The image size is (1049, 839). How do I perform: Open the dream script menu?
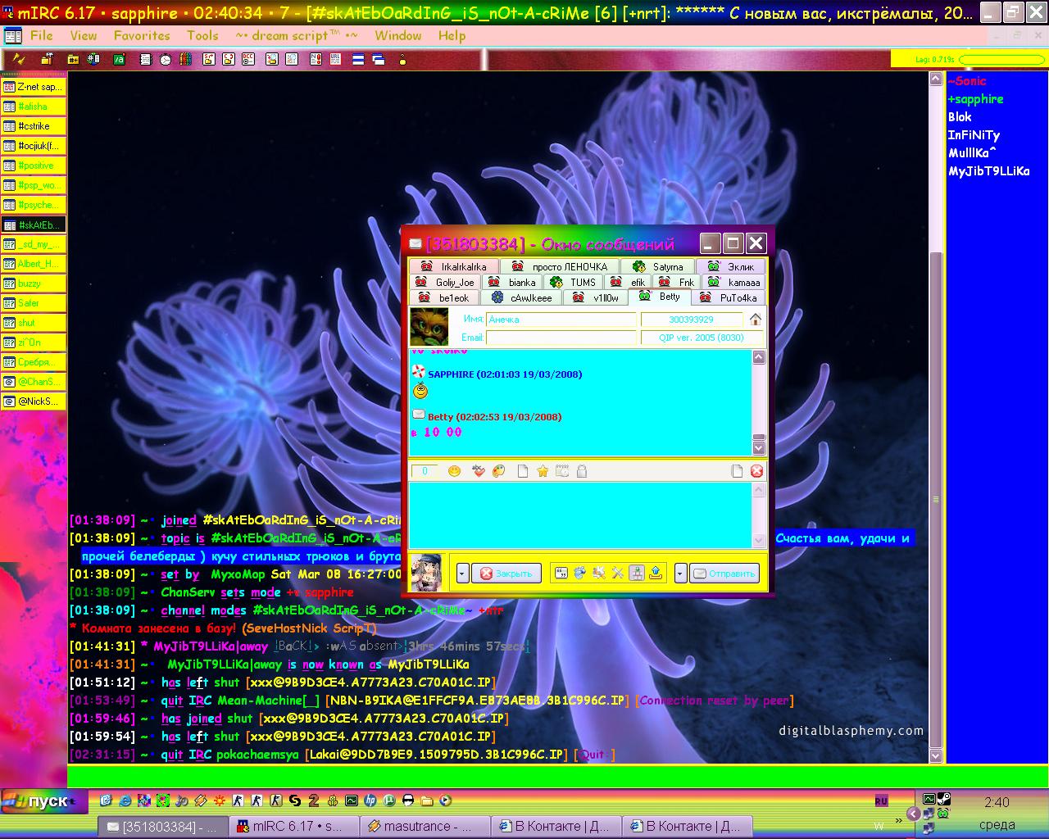pos(297,35)
